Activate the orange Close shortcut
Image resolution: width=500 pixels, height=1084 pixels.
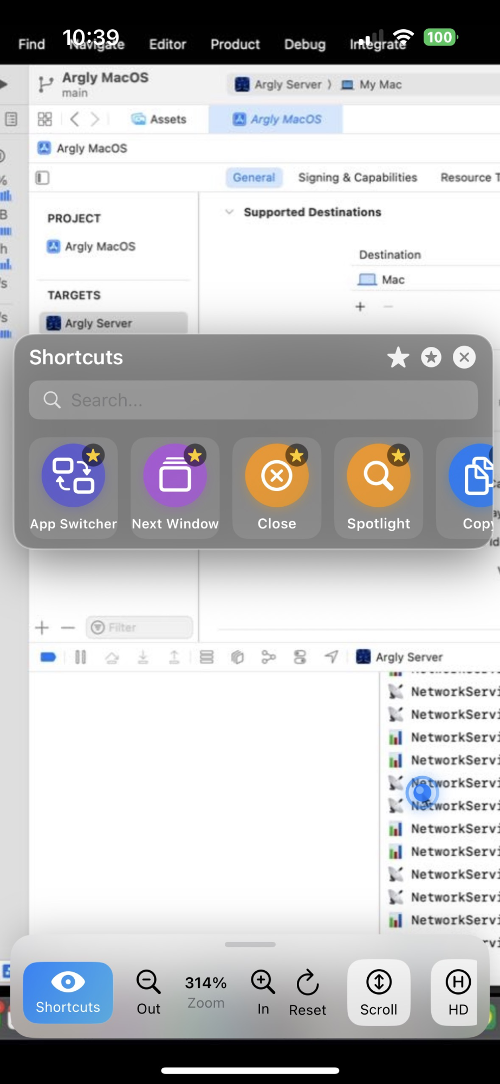coord(277,487)
